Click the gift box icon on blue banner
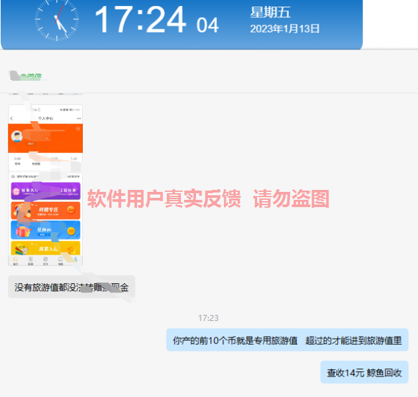The height and width of the screenshot is (397, 418). tap(20, 230)
